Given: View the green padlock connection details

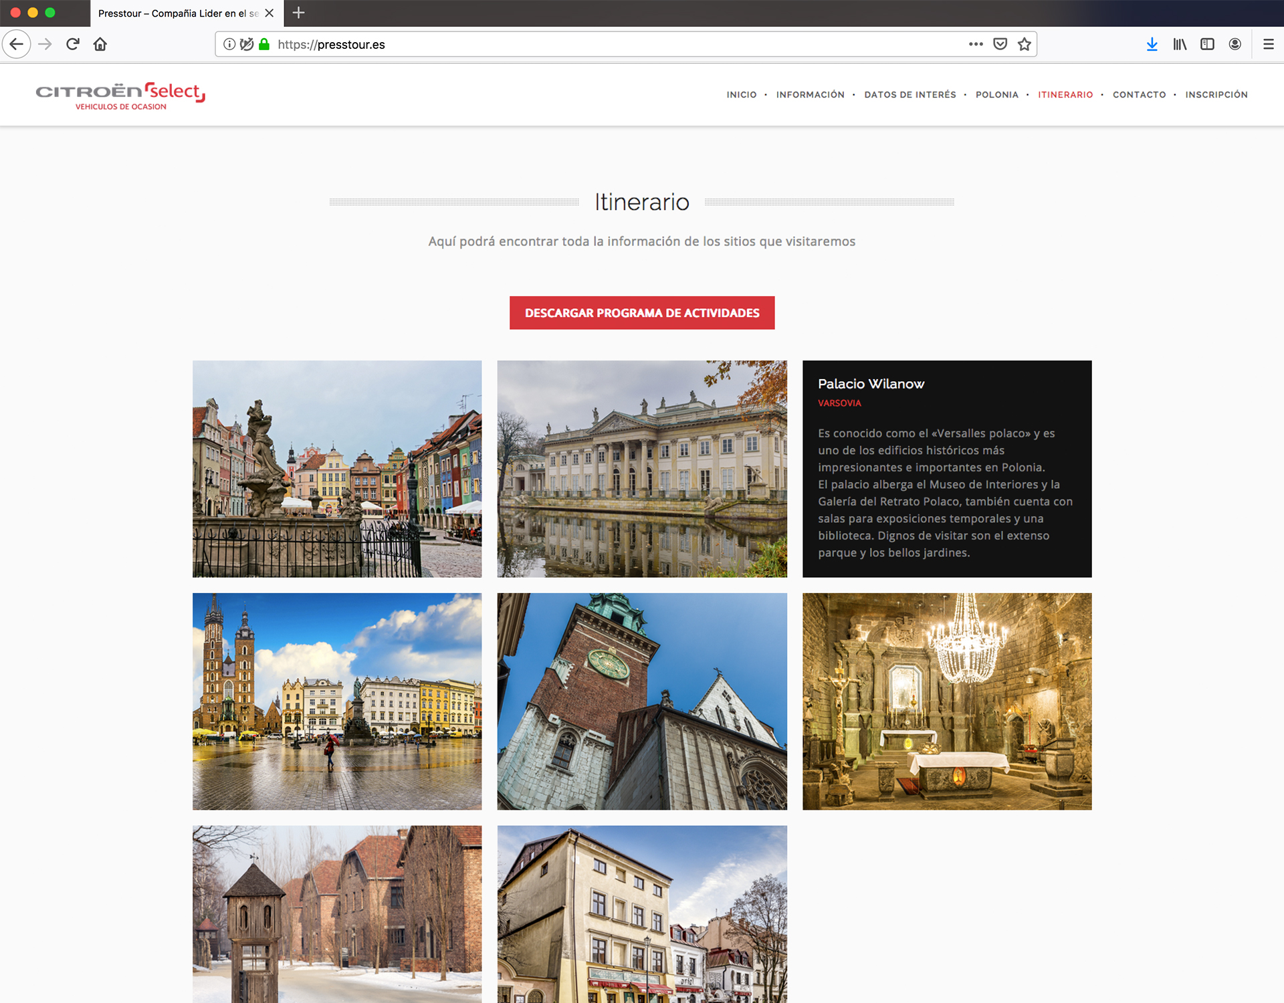Looking at the screenshot, I should tap(264, 44).
